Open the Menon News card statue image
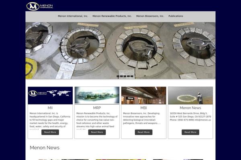The image size is (241, 160). 190,95
